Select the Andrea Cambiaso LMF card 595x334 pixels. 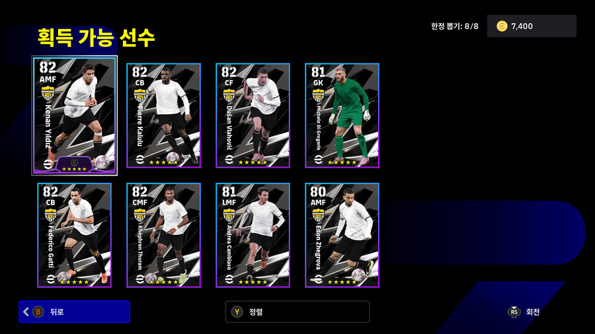pyautogui.click(x=253, y=235)
